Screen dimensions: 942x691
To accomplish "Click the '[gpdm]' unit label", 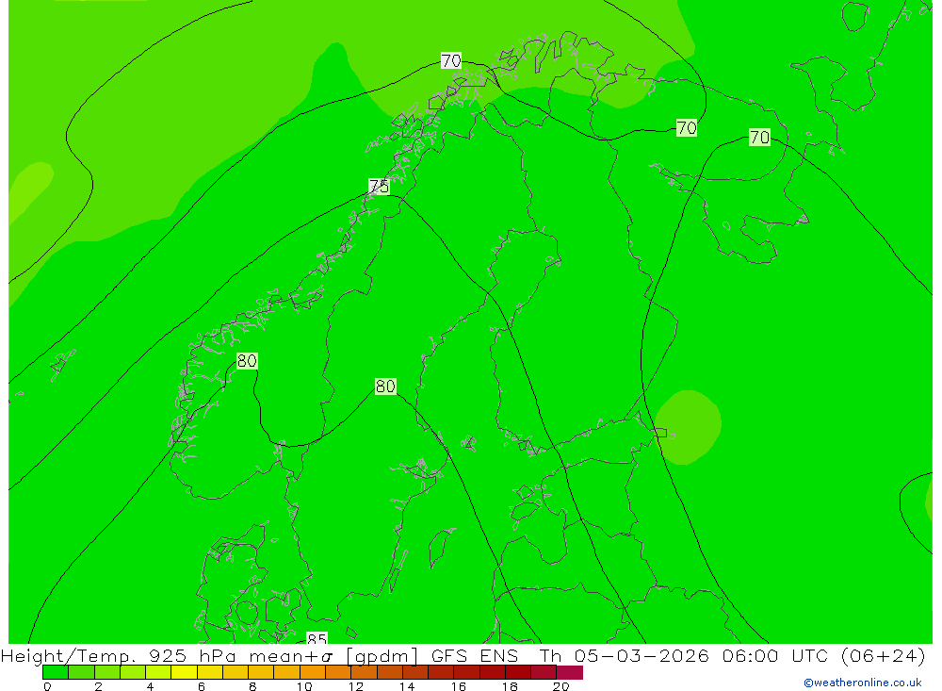I will [382, 656].
